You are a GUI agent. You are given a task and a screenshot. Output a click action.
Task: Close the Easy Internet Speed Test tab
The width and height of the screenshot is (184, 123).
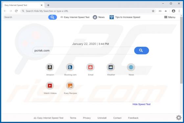point(41,5)
